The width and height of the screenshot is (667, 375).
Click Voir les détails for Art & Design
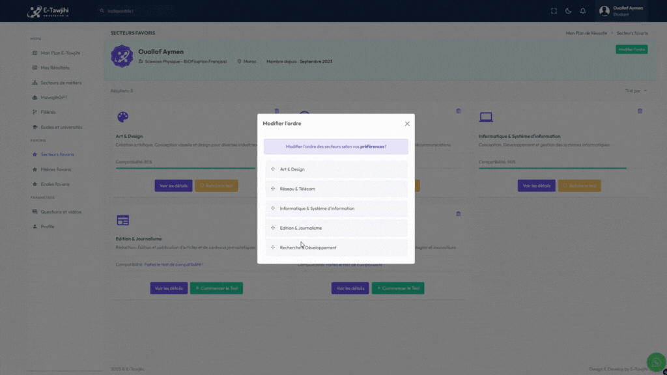(x=173, y=186)
